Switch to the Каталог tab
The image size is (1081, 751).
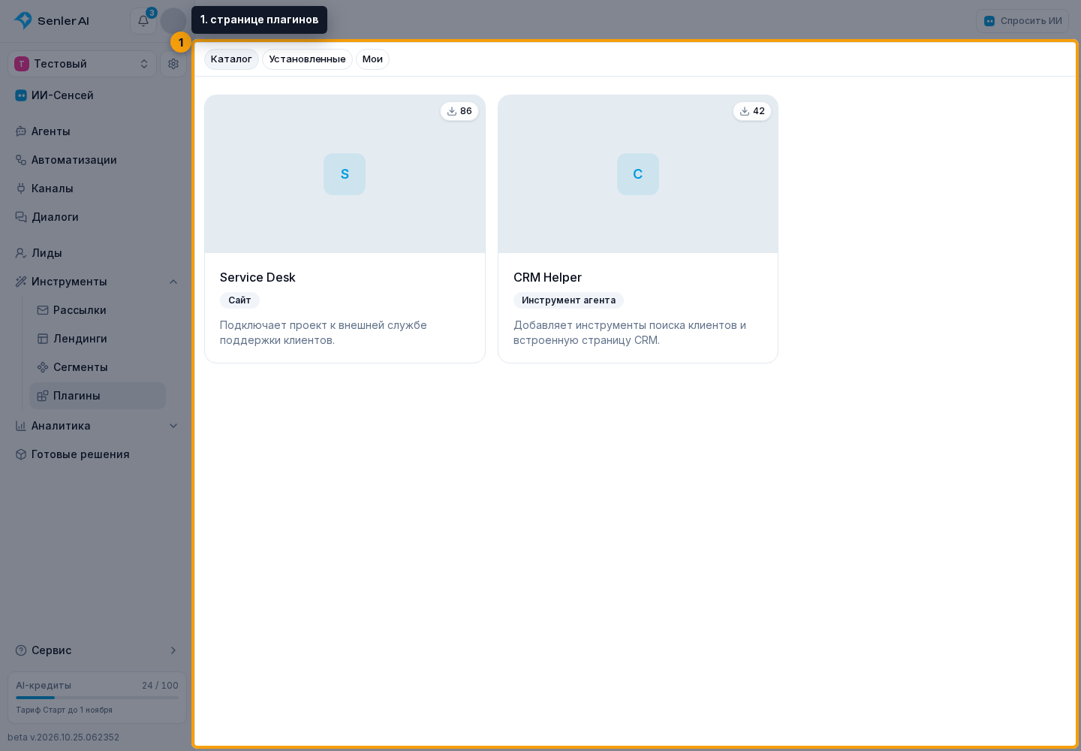[231, 59]
